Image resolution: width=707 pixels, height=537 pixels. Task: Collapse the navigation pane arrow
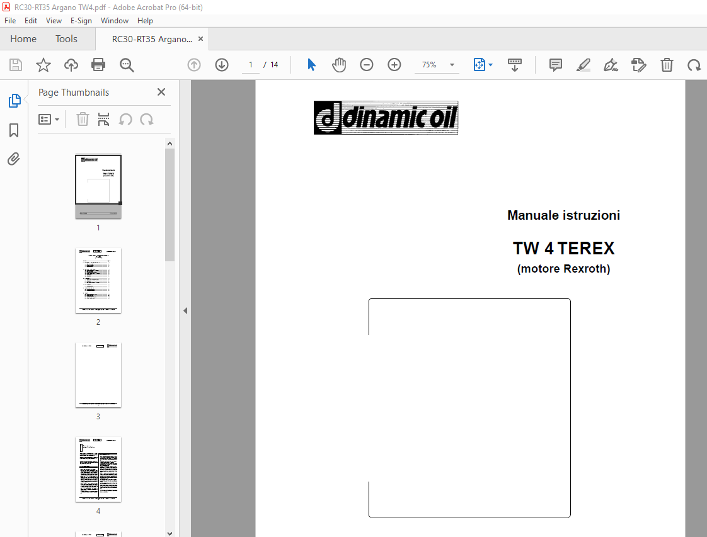tap(185, 310)
